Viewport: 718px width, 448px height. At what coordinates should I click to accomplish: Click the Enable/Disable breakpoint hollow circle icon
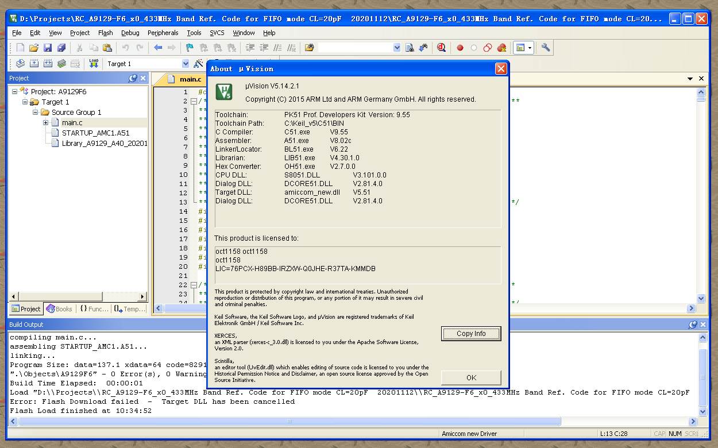[x=474, y=48]
